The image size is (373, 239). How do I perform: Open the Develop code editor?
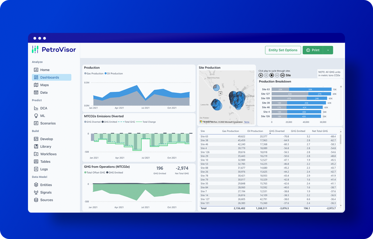click(x=46, y=139)
